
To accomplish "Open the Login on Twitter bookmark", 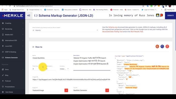I will (149, 10).
